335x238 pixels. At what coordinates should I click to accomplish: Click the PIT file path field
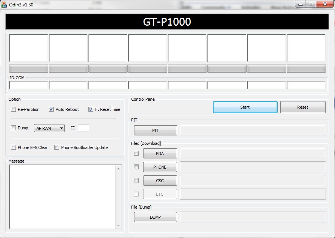[253, 131]
